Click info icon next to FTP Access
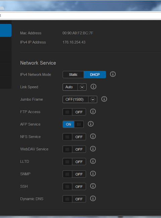Viewport: 161px width, 218px height. pyautogui.click(x=93, y=111)
